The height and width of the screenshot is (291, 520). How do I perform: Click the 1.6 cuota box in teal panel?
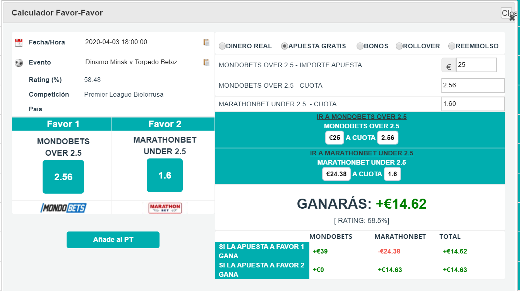[392, 174]
